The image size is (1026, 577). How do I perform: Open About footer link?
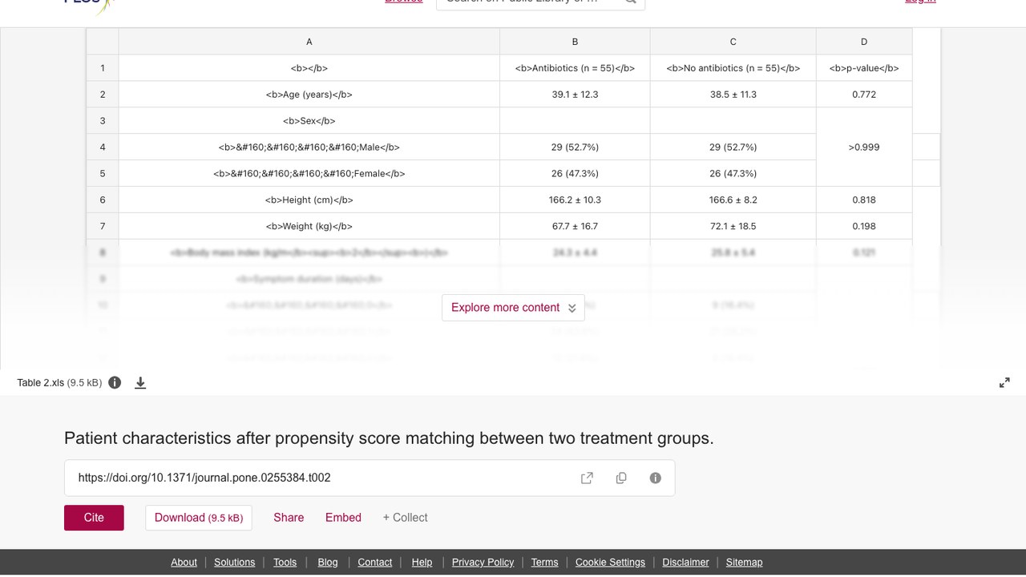click(x=184, y=563)
